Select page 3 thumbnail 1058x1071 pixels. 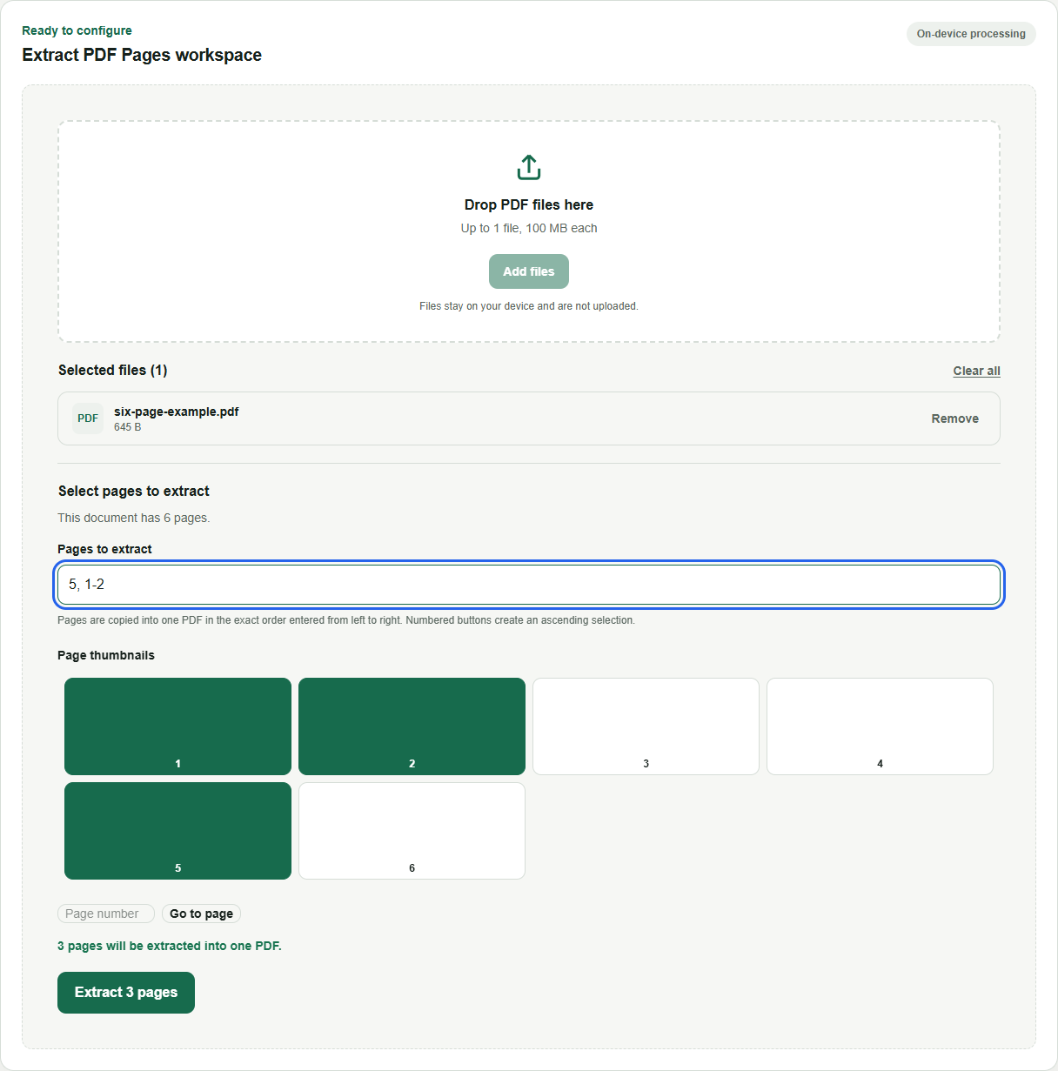[646, 726]
